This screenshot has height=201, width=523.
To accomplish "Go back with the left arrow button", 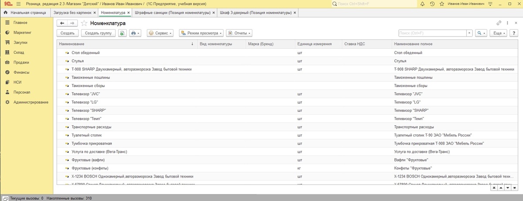I will 62,23.
